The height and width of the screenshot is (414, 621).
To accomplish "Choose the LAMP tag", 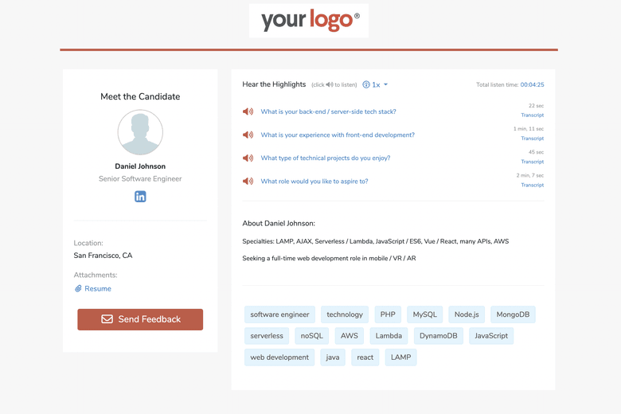I will tap(400, 357).
